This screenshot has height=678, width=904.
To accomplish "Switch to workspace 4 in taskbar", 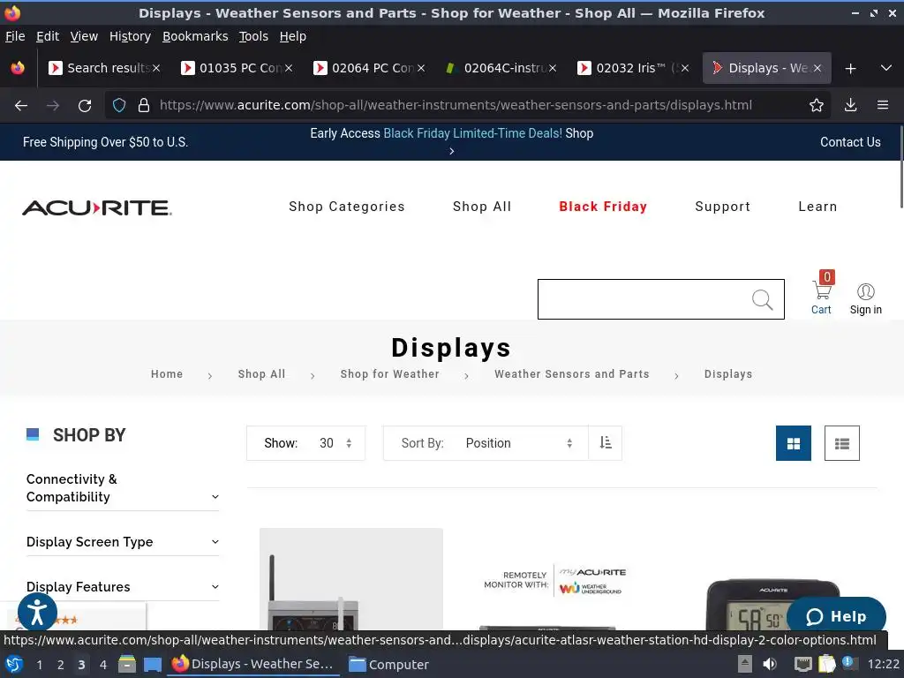I will (x=102, y=665).
